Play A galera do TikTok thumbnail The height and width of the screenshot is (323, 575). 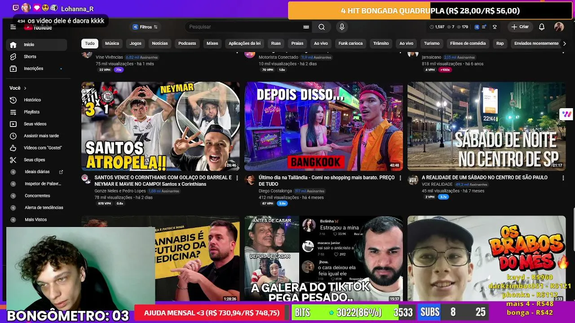click(323, 259)
